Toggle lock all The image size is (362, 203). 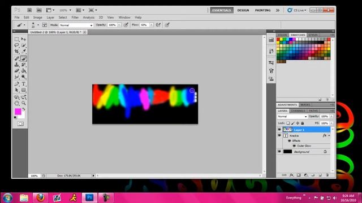(x=303, y=123)
